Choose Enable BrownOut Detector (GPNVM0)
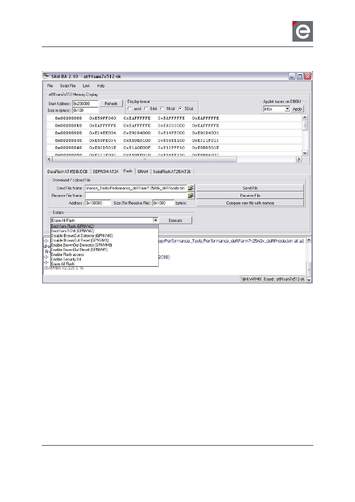This screenshot has height=502, width=355. [105, 245]
